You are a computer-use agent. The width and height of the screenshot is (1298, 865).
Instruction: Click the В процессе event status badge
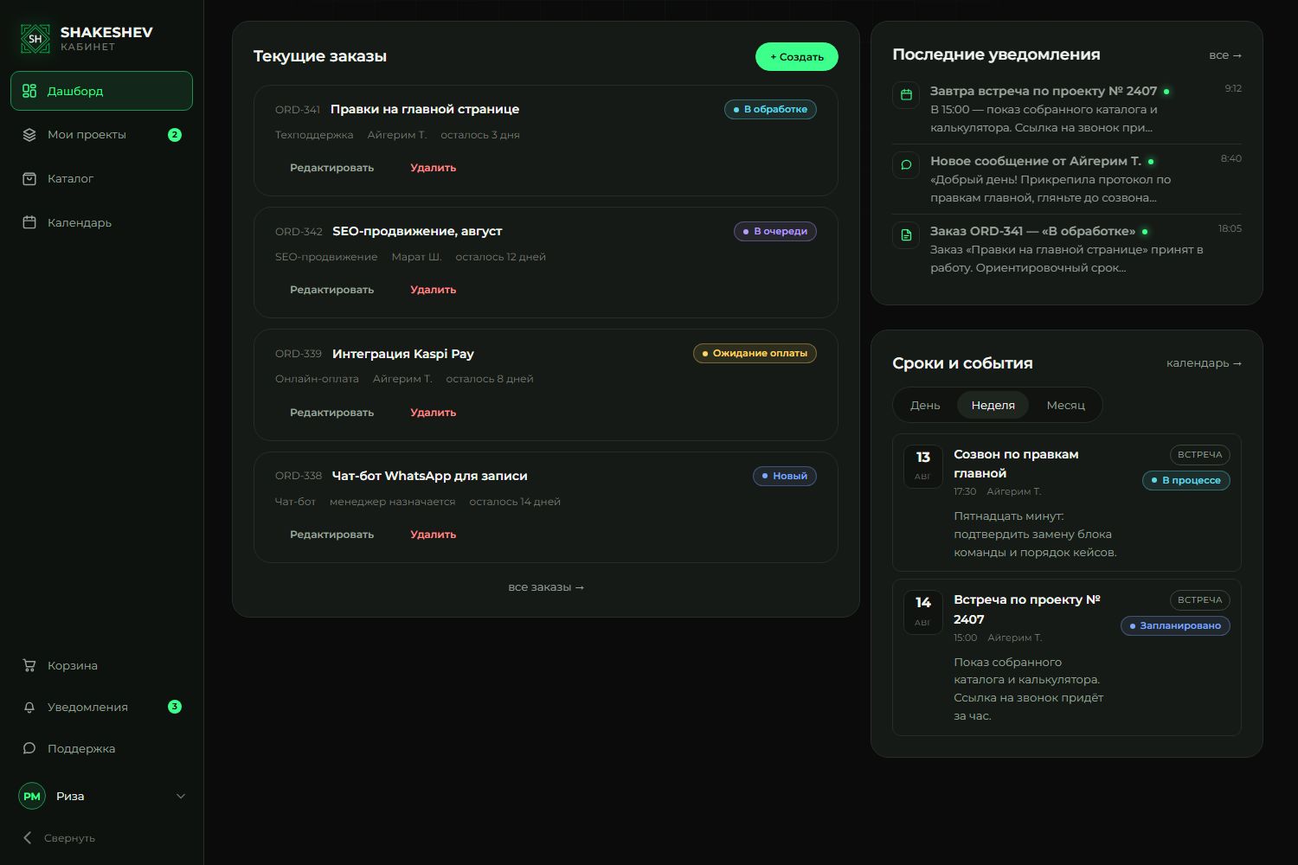1186,480
